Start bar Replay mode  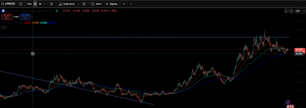(x=111, y=4)
